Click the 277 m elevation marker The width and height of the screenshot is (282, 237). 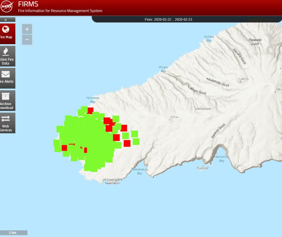(x=170, y=119)
